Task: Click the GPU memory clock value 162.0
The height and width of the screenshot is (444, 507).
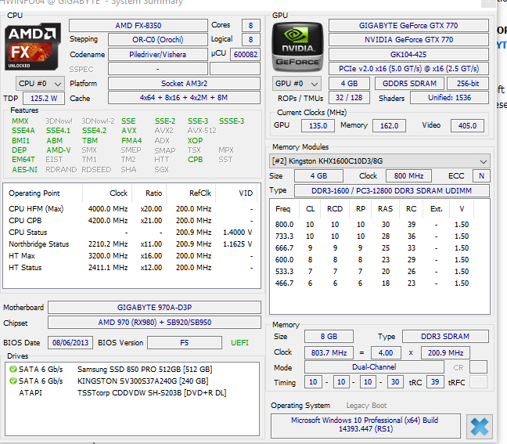Action: pyautogui.click(x=389, y=126)
